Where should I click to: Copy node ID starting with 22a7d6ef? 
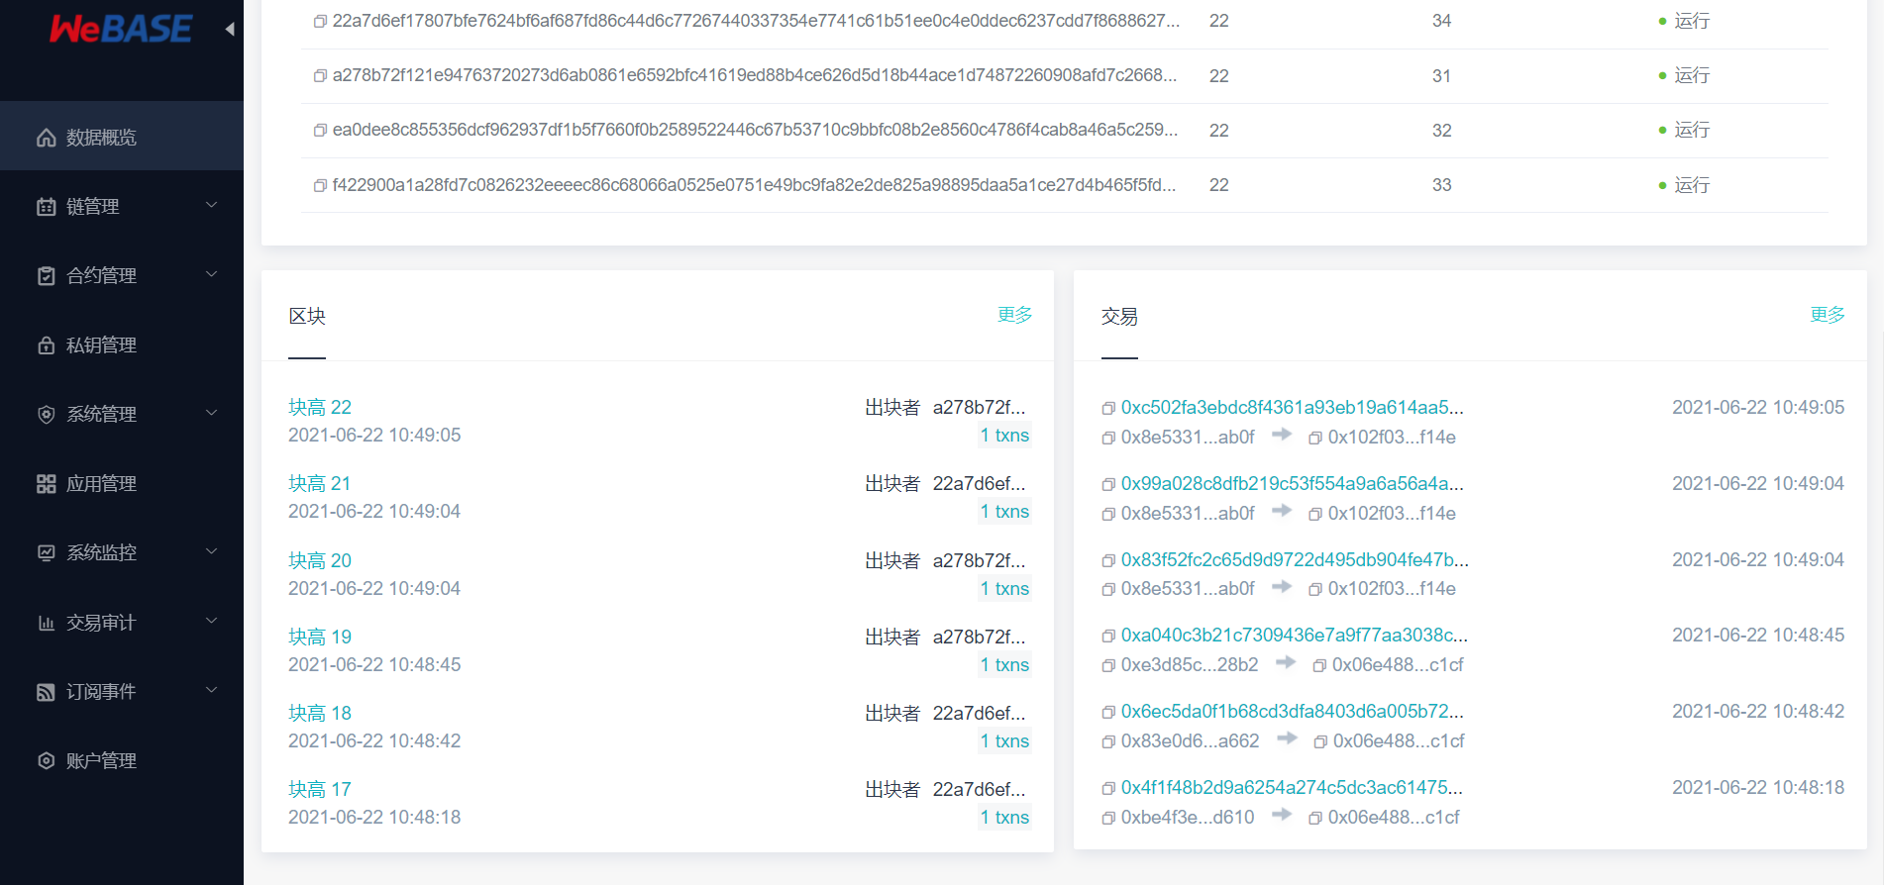320,22
